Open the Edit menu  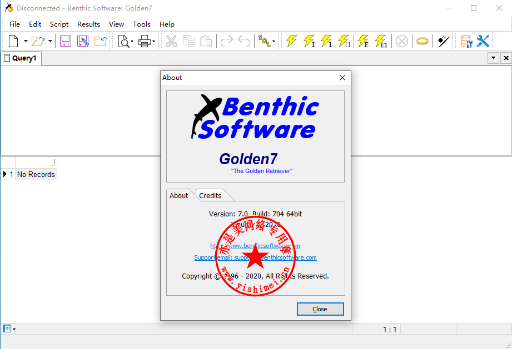(35, 24)
